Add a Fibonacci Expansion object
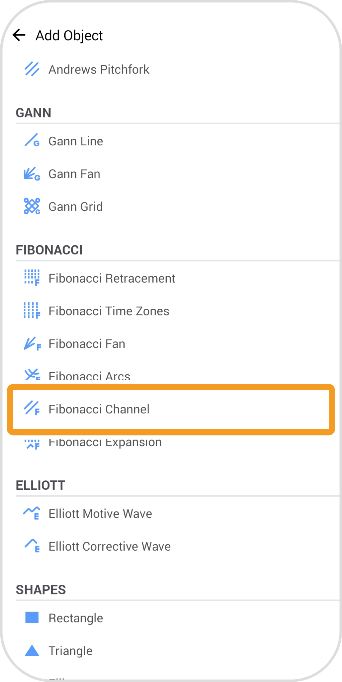Image resolution: width=342 pixels, height=682 pixels. click(x=105, y=442)
